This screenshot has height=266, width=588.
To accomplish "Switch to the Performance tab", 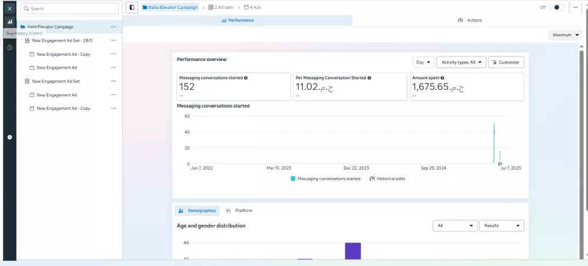I will point(238,20).
